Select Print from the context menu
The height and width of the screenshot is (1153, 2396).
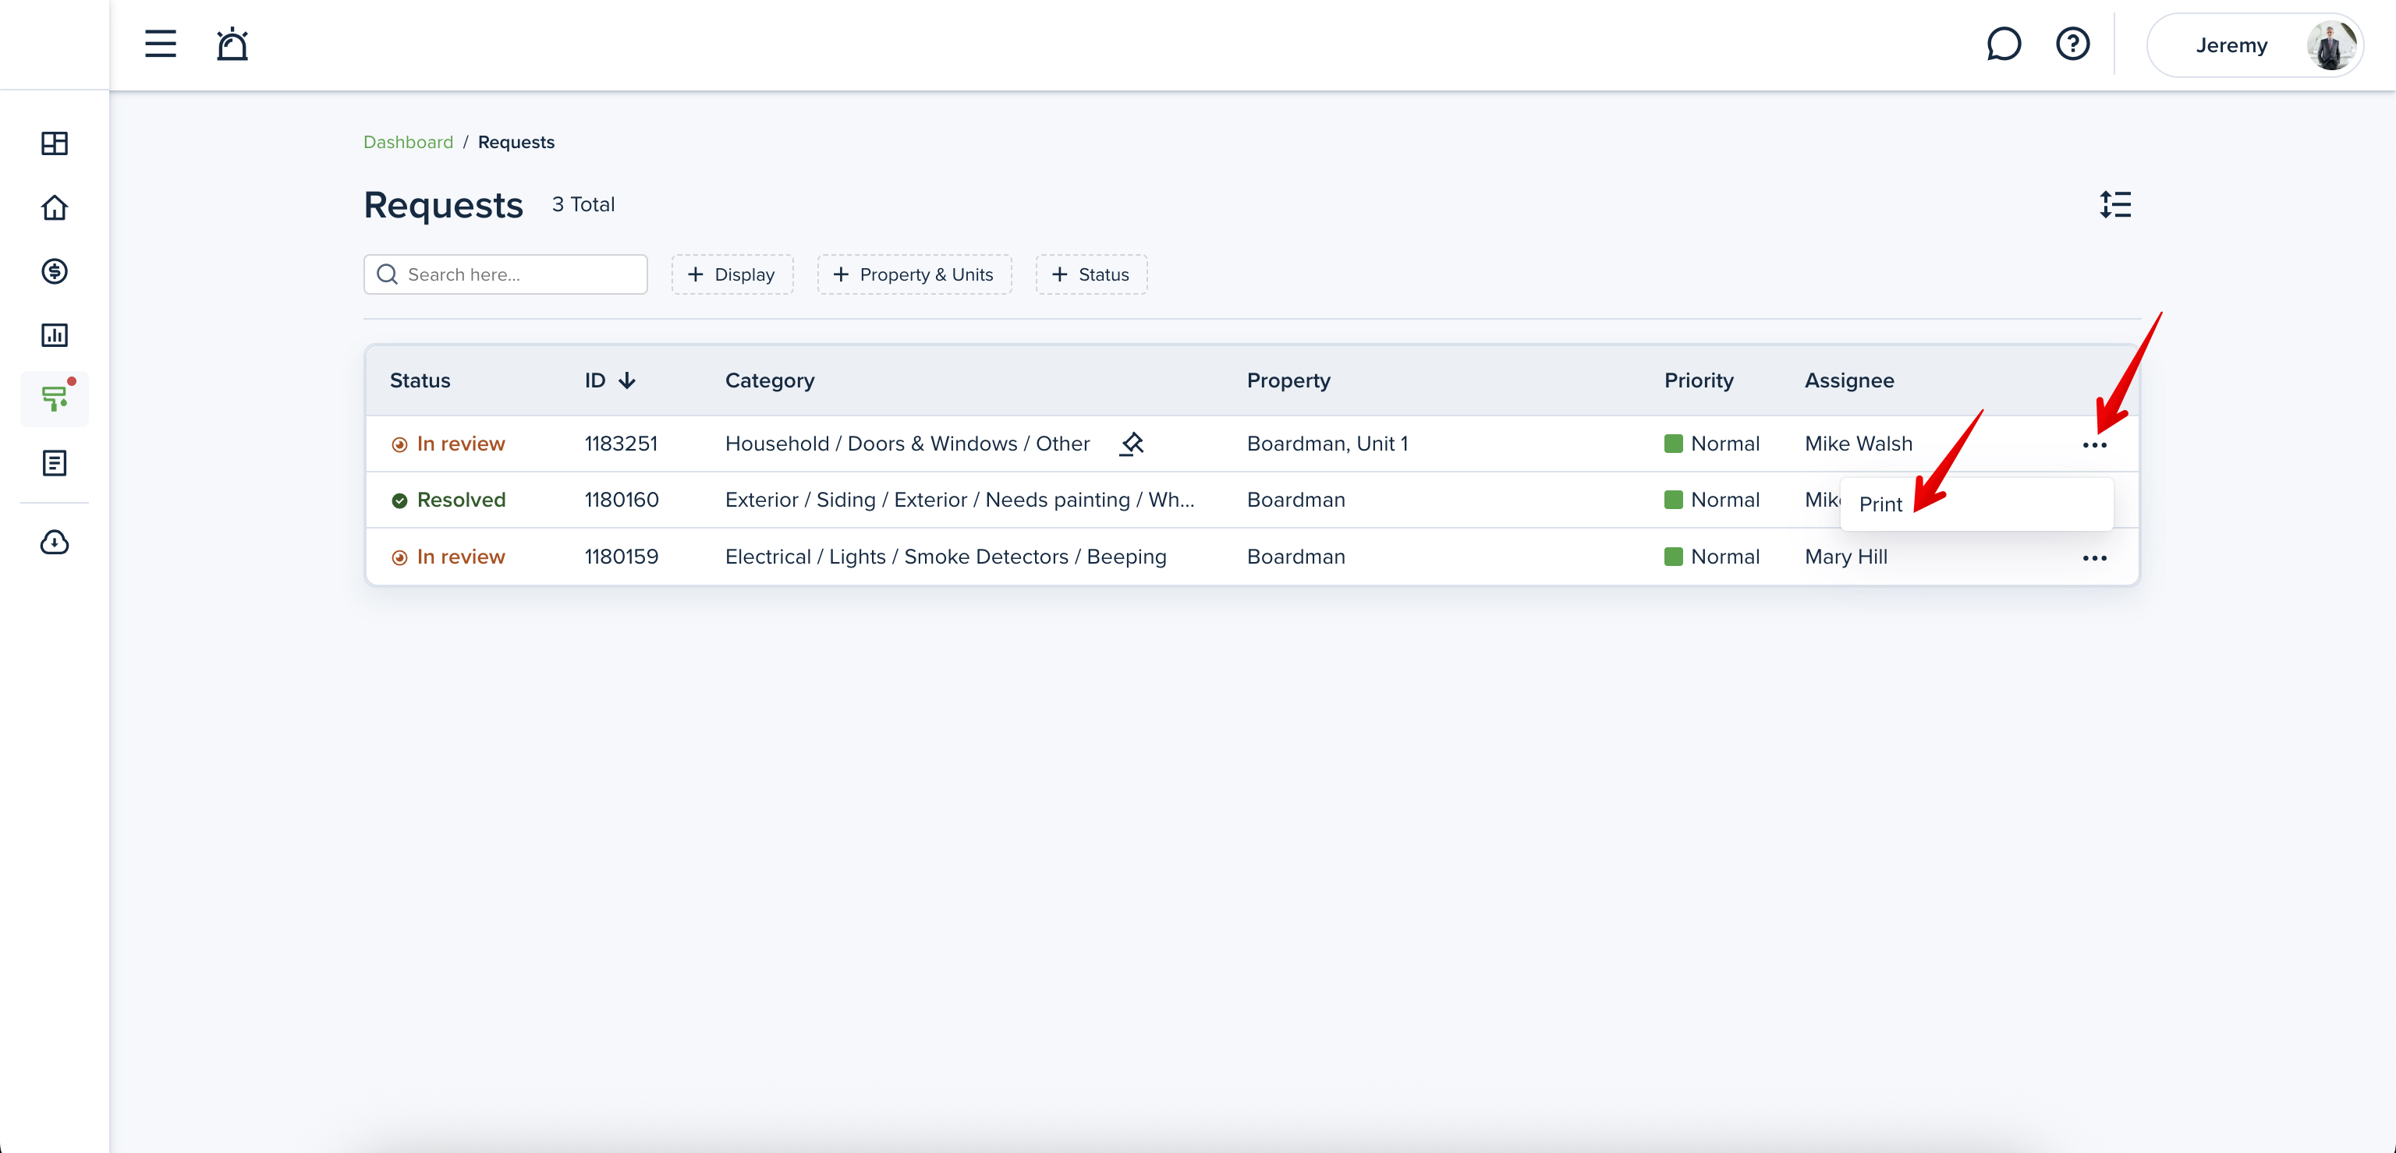click(x=1880, y=504)
